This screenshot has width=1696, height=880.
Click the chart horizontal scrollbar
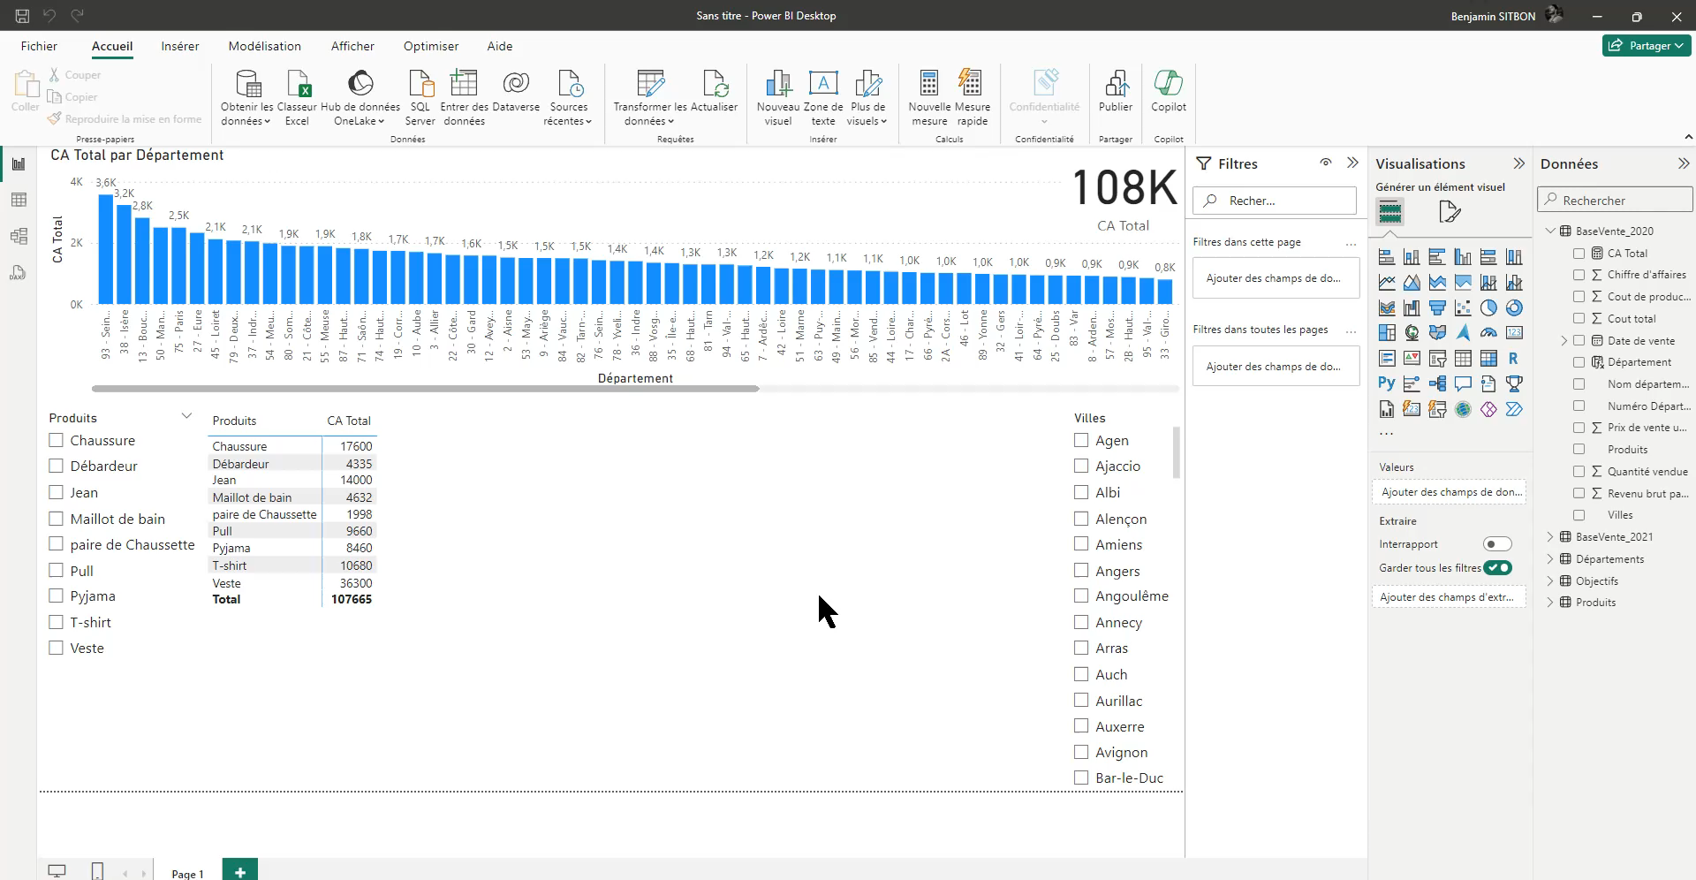[x=425, y=389]
